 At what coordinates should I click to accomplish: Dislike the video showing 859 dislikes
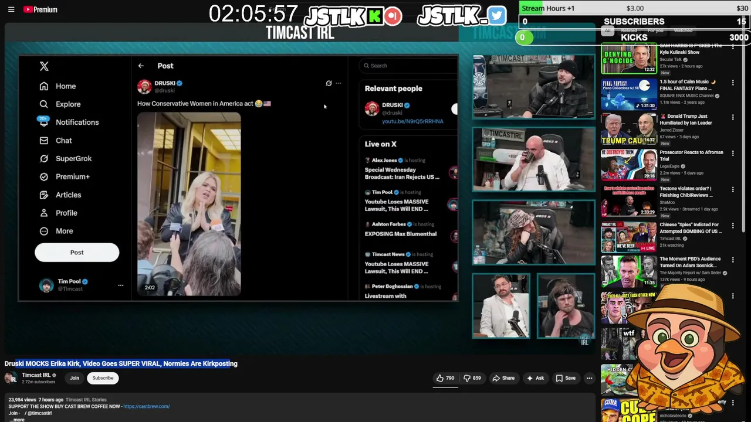coord(472,378)
